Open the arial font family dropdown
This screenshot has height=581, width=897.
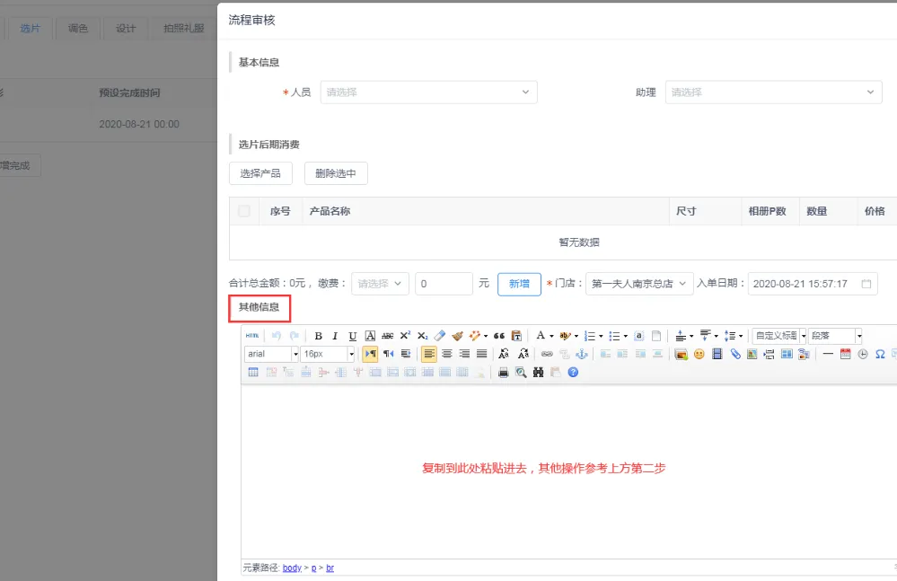pyautogui.click(x=271, y=354)
